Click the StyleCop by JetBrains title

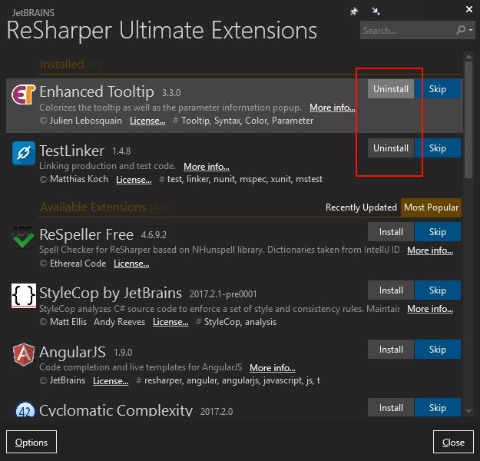pos(111,294)
